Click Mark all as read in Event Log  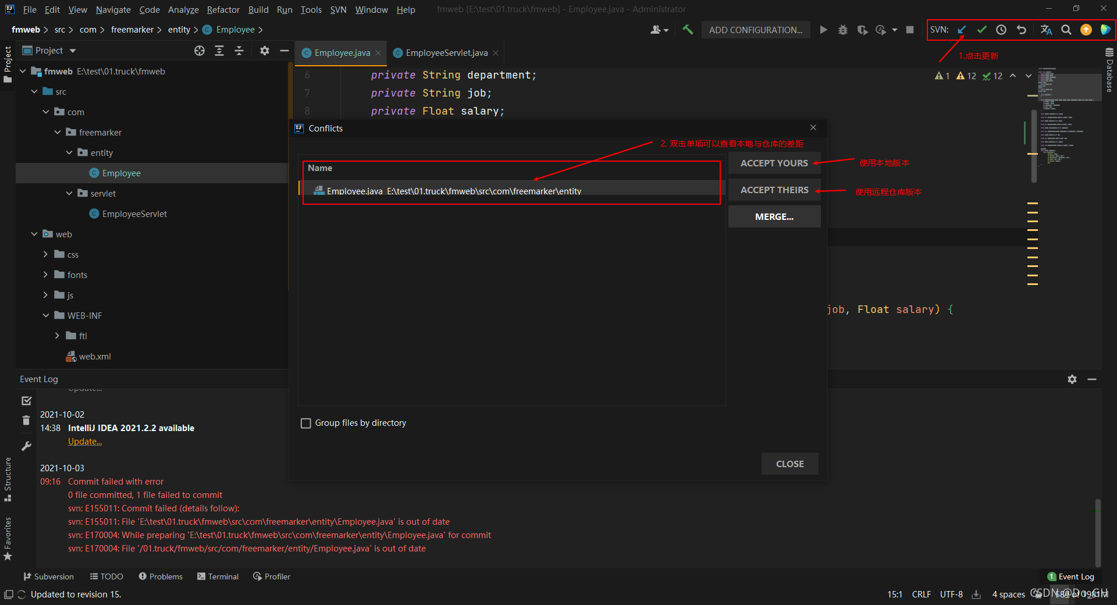26,401
